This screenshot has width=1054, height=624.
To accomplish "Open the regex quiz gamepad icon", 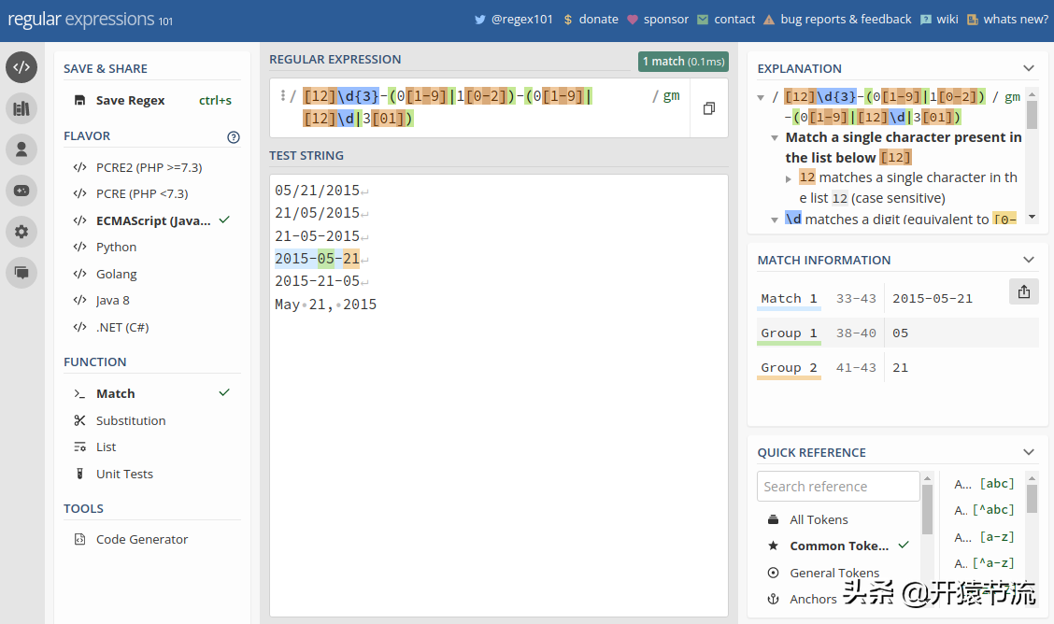I will tap(21, 190).
